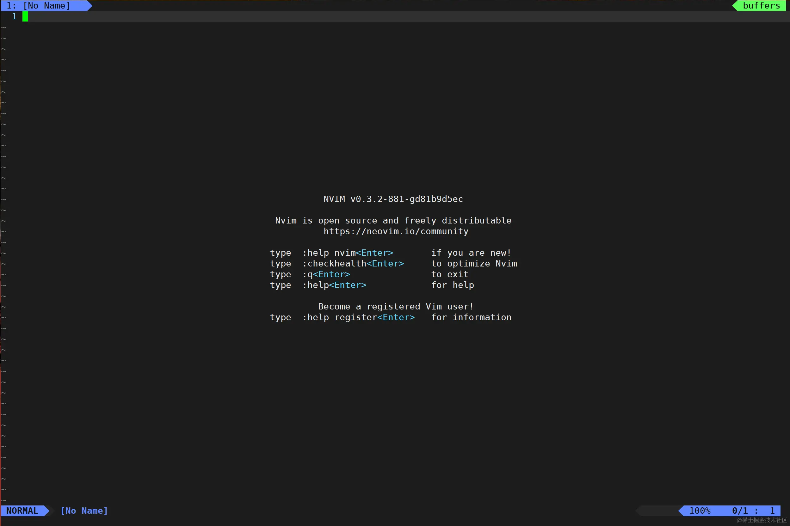Image resolution: width=790 pixels, height=526 pixels.
Task: Click the "for information" text at bottom
Action: click(x=471, y=317)
